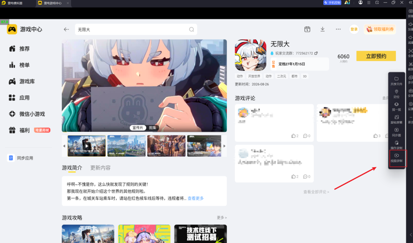This screenshot has width=413, height=243.
Task: Select the 都市 tag
Action: click(294, 76)
